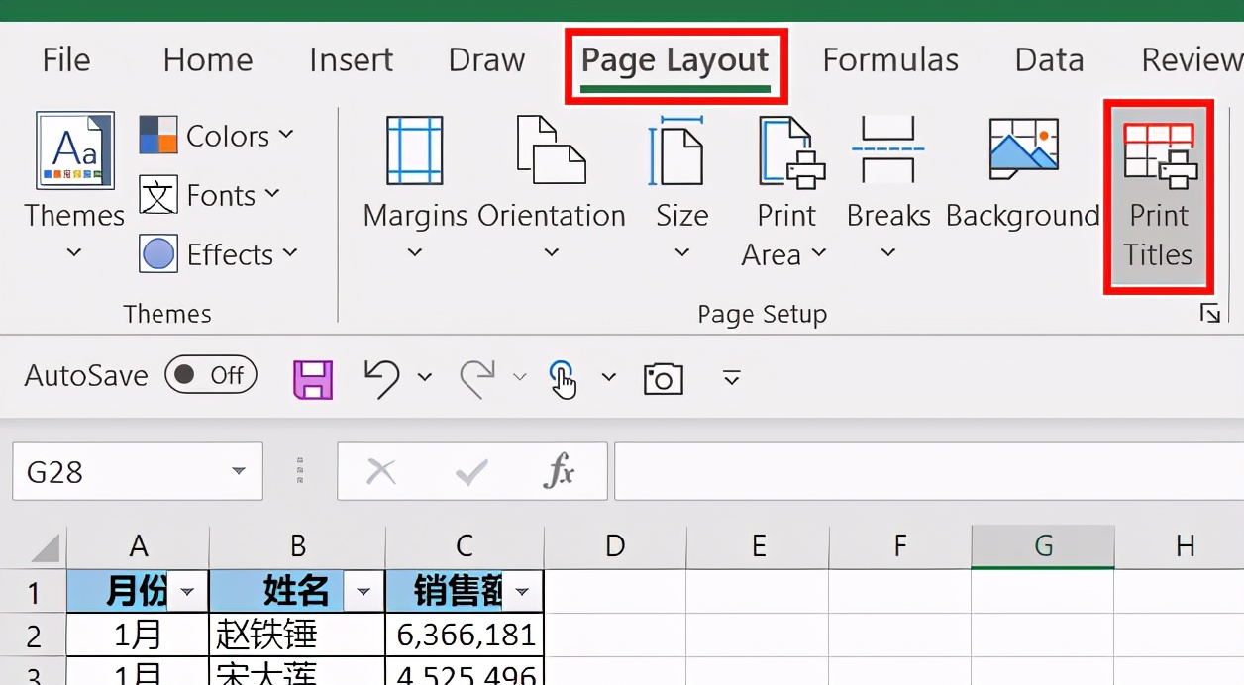Viewport: 1244px width, 685px height.
Task: Launch the Page Setup dialog launcher
Action: click(1209, 314)
